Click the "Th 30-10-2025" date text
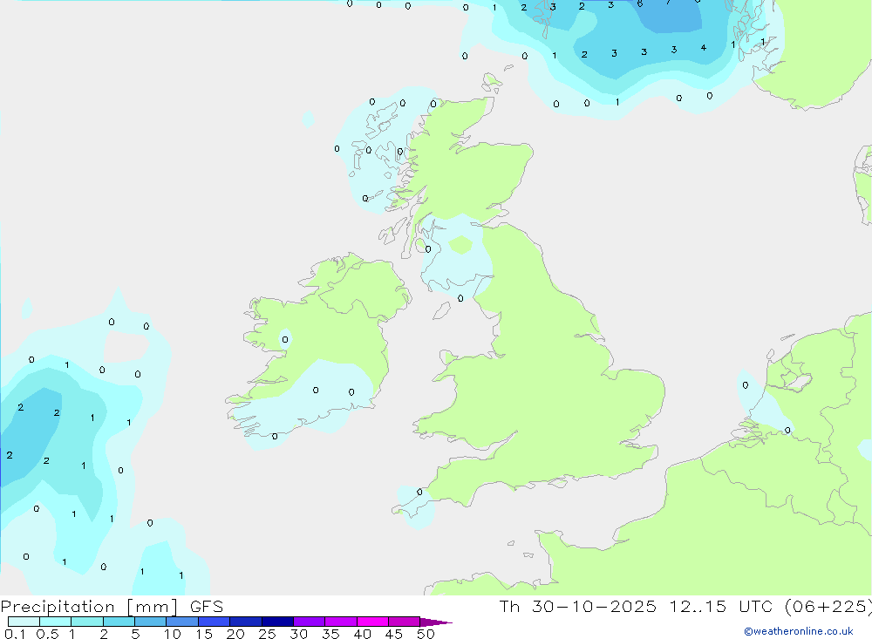Image resolution: width=872 pixels, height=639 pixels. (x=577, y=606)
